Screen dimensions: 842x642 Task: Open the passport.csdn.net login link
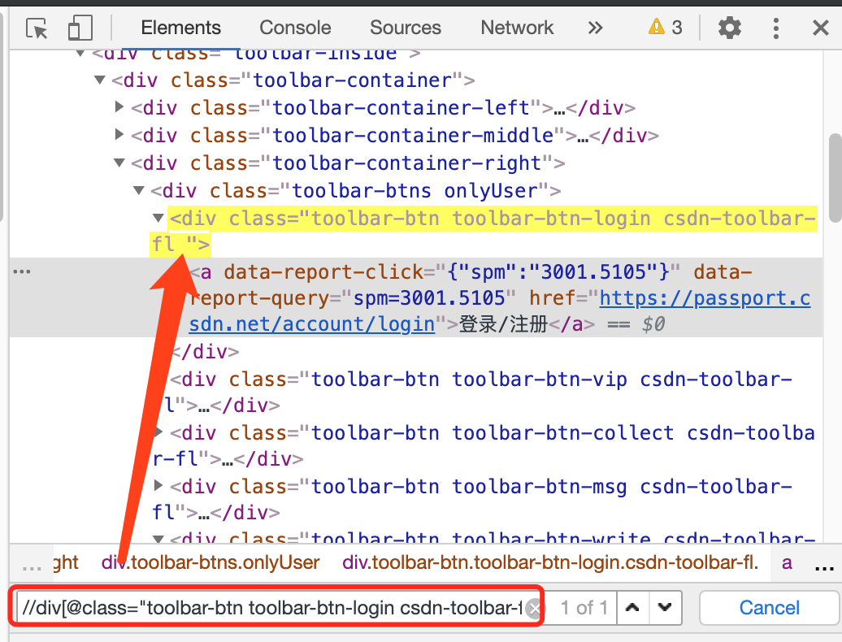[x=699, y=297]
